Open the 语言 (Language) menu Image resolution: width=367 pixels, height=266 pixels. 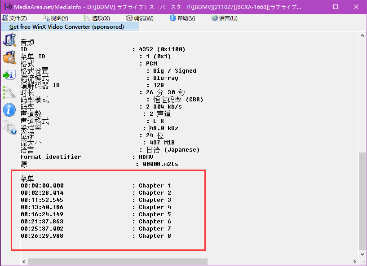(224, 18)
